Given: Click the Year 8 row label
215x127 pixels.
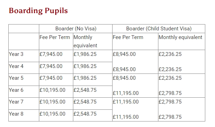Looking at the screenshot, I should [16, 114].
